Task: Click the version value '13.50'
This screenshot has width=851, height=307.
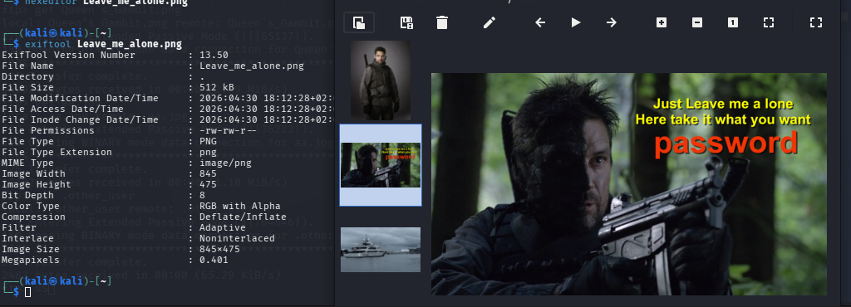Action: (214, 56)
